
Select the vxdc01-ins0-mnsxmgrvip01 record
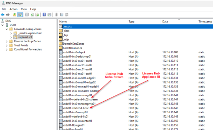point(79,104)
